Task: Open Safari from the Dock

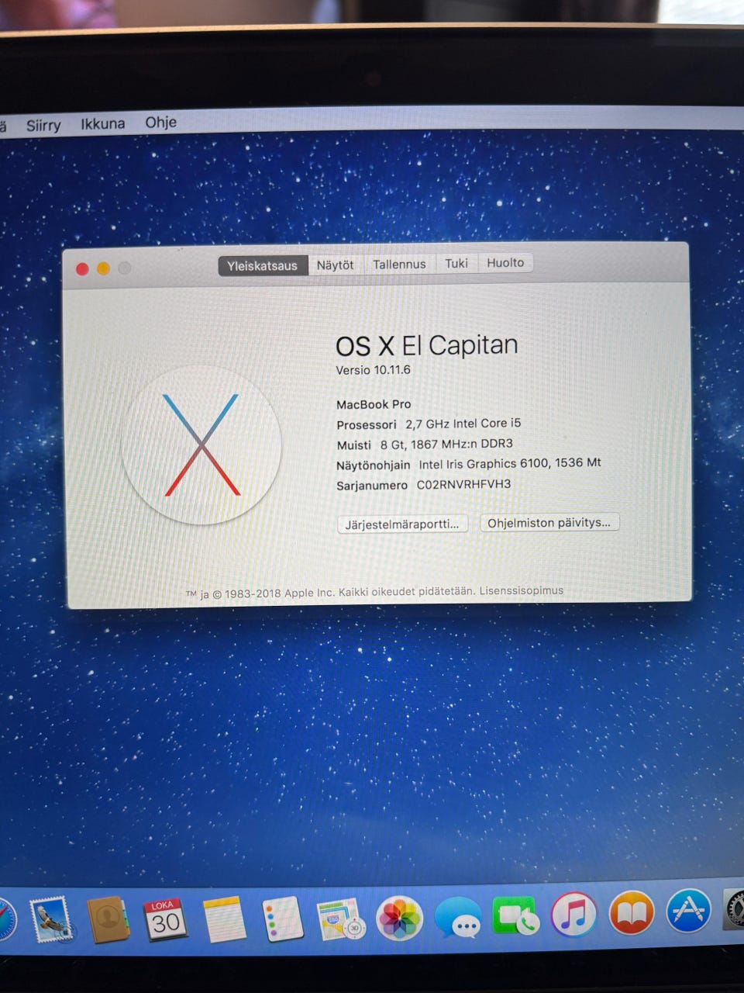Action: pyautogui.click(x=5, y=920)
